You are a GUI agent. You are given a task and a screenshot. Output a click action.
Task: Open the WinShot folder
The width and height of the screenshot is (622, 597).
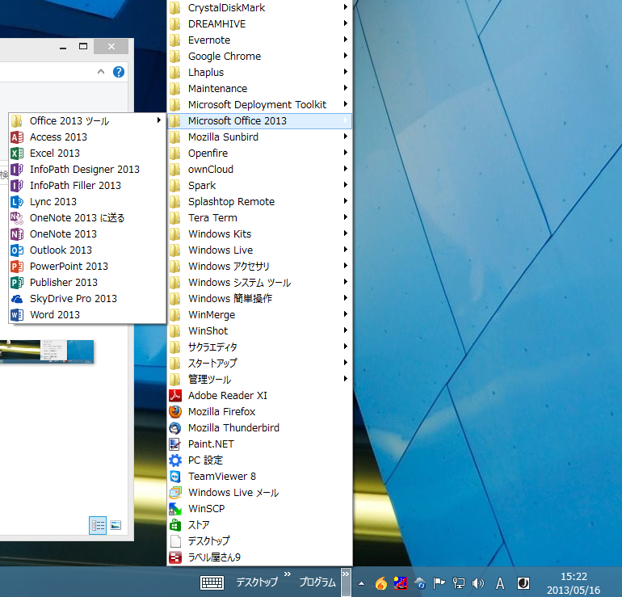point(260,331)
